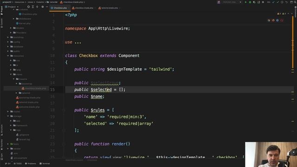This screenshot has height=167, width=297.
Task: Expand the Models folder
Action: point(11,28)
